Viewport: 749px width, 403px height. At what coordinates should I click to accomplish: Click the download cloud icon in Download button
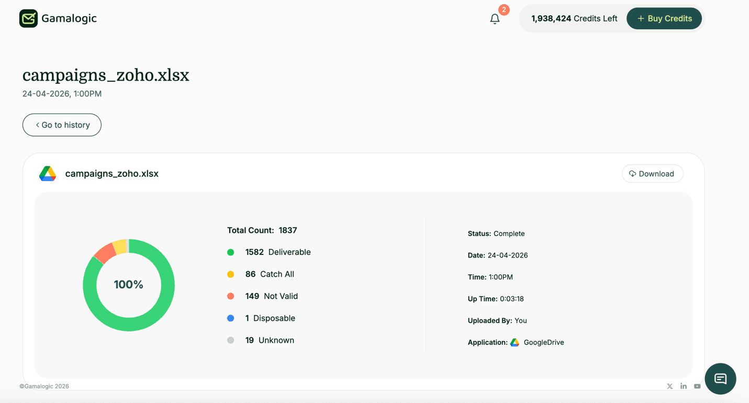632,173
